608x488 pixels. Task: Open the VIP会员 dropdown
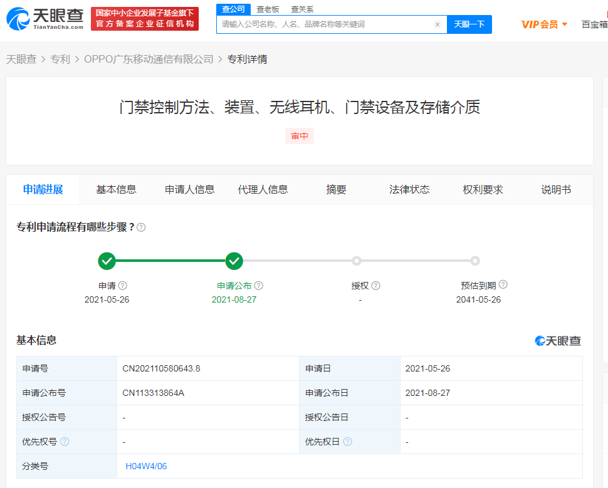click(545, 24)
